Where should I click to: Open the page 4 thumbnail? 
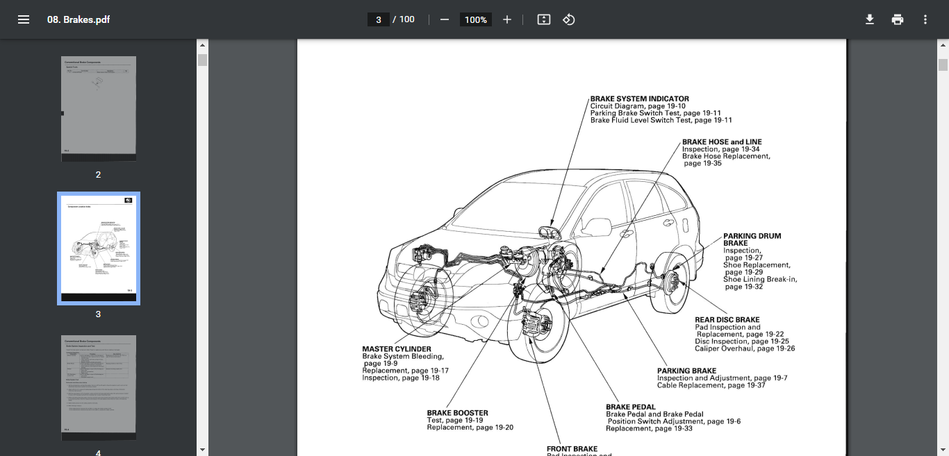pos(99,388)
